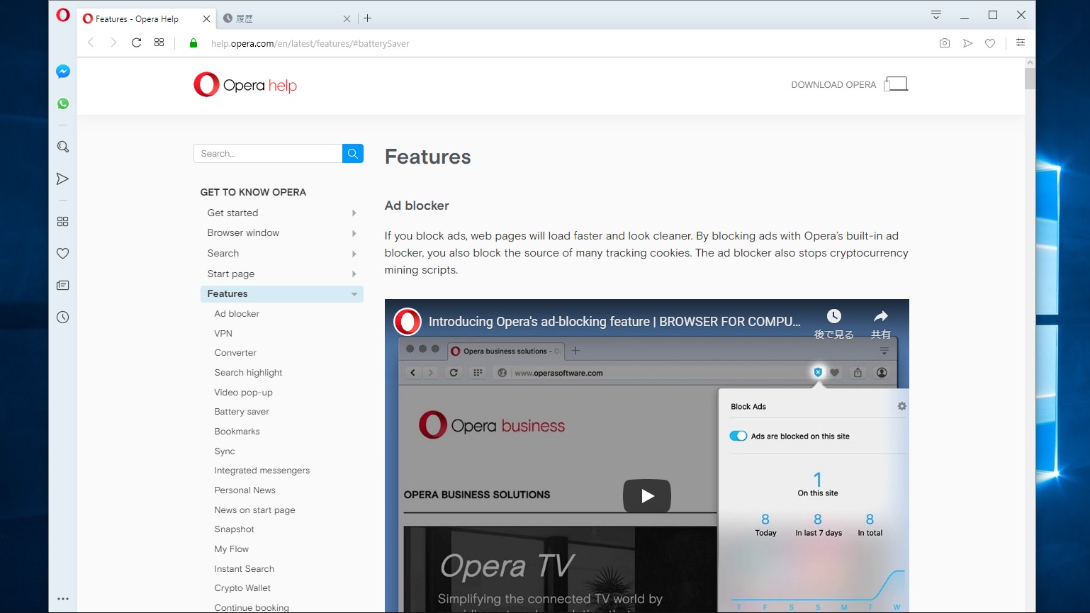This screenshot has width=1090, height=613.
Task: Expand the Get started section arrow
Action: point(354,213)
